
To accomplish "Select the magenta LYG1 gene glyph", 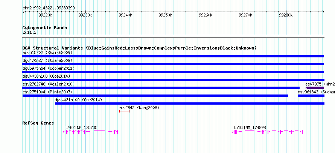I will tap(267, 132).
